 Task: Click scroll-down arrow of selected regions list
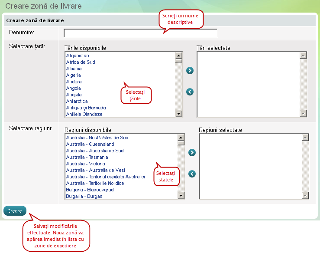(x=305, y=196)
